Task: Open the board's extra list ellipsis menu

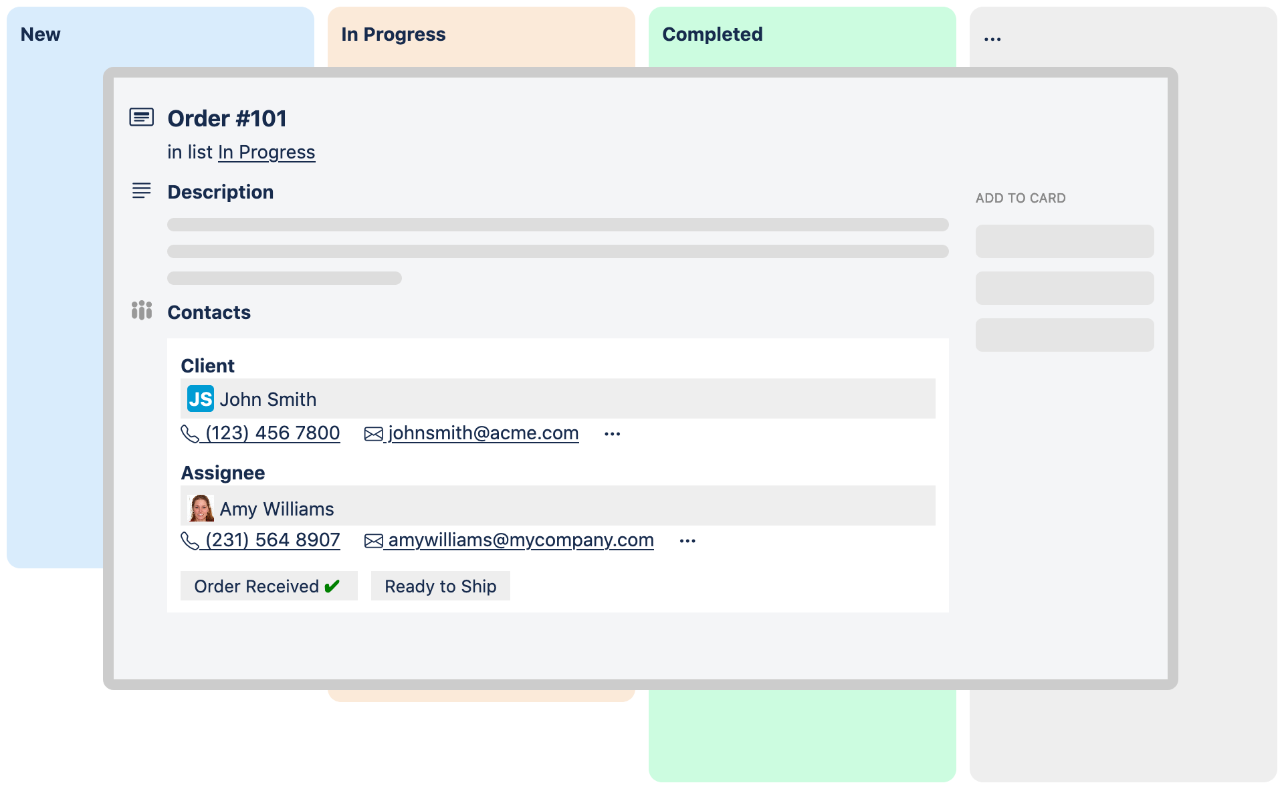Action: pos(992,37)
